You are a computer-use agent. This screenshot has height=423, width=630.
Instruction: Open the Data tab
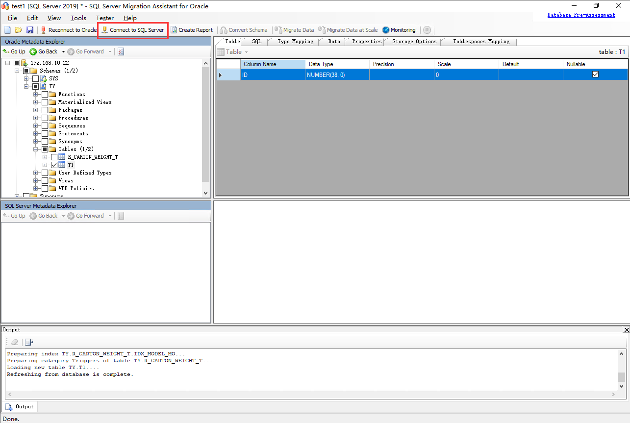pyautogui.click(x=334, y=42)
